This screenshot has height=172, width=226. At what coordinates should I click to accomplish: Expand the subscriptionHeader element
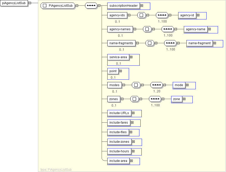(142, 5)
